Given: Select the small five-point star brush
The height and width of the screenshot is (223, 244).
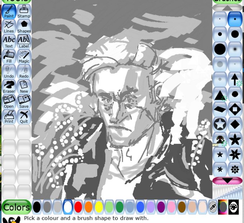Looking at the screenshot, I should point(220,155).
